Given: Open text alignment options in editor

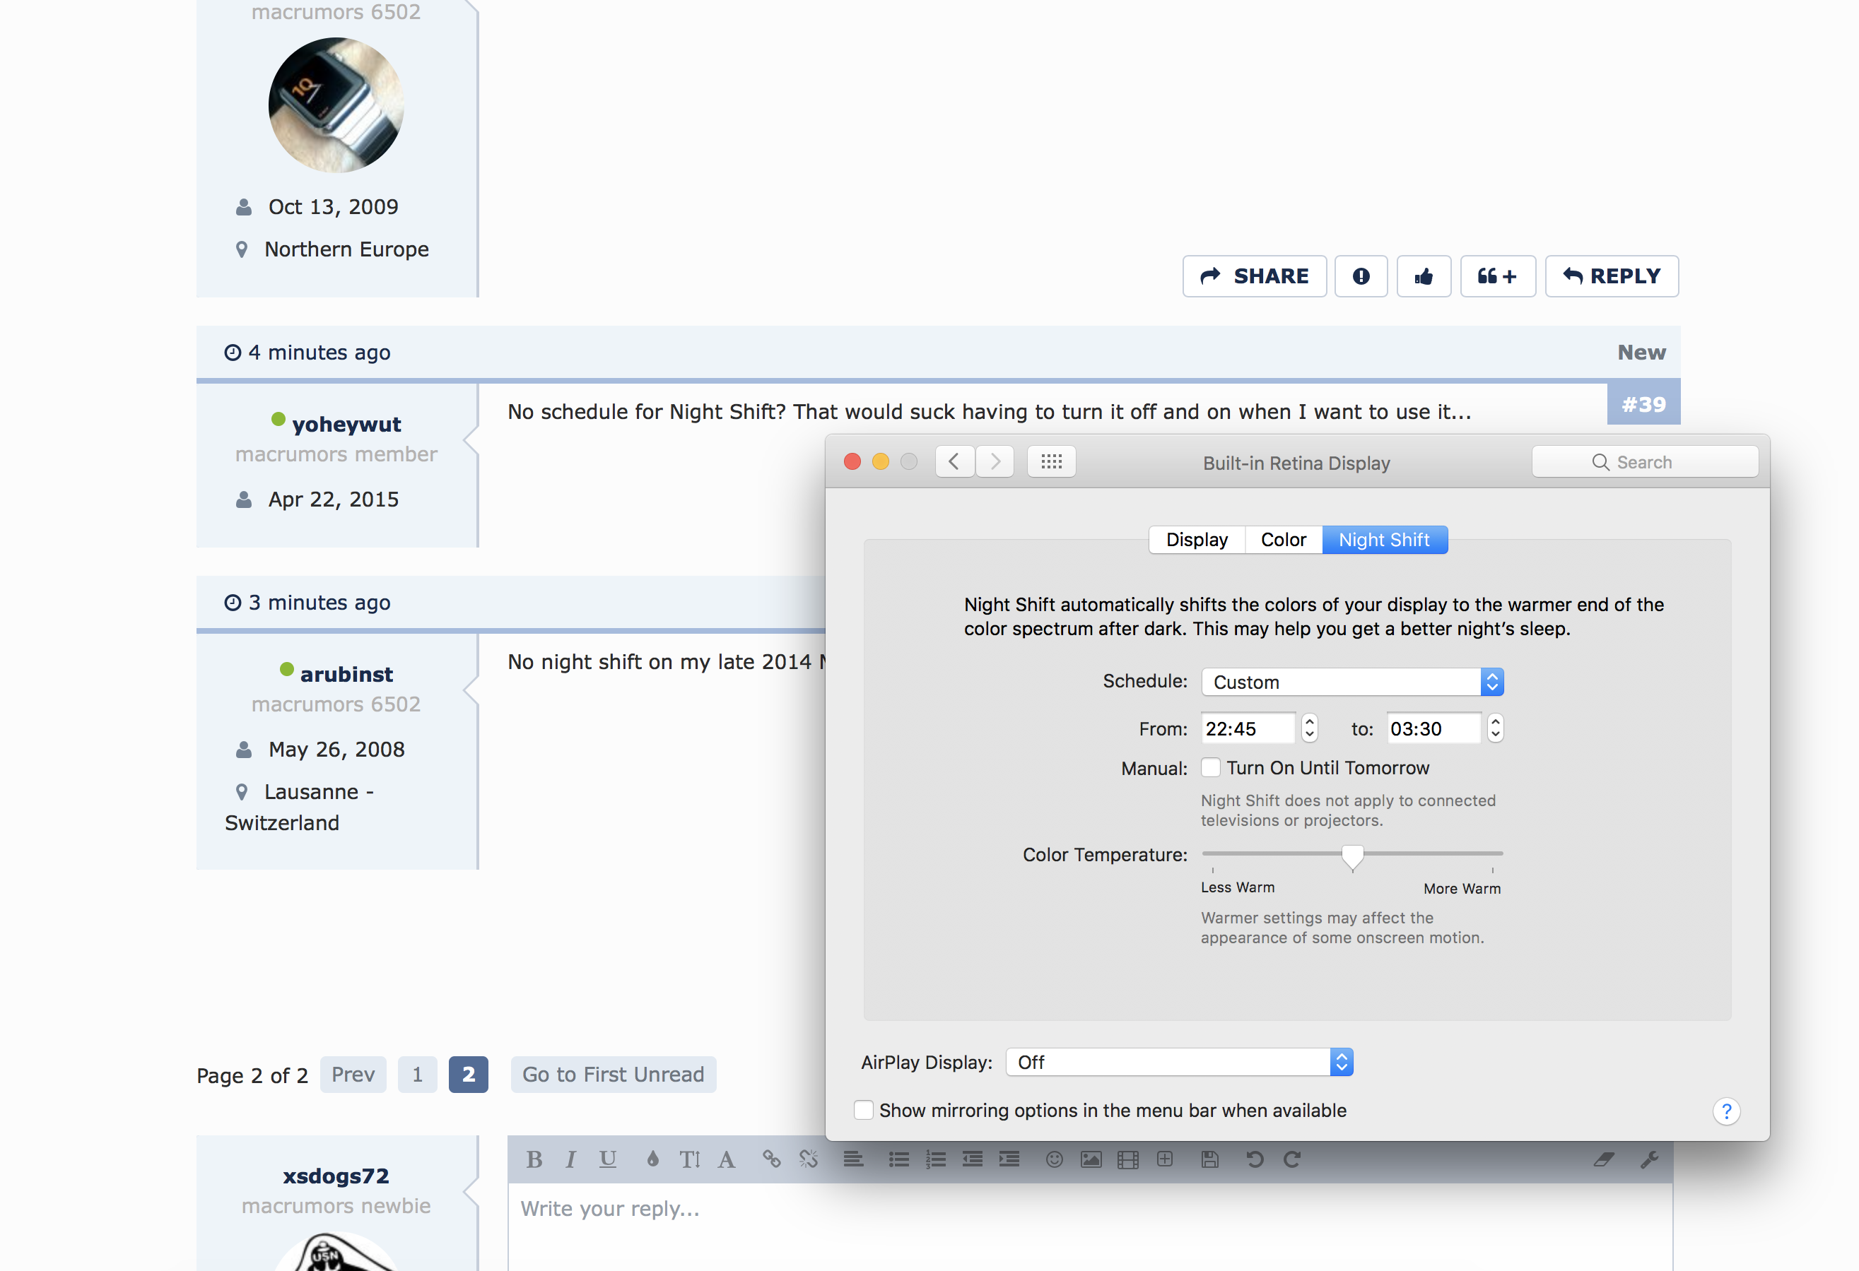Looking at the screenshot, I should [x=853, y=1159].
